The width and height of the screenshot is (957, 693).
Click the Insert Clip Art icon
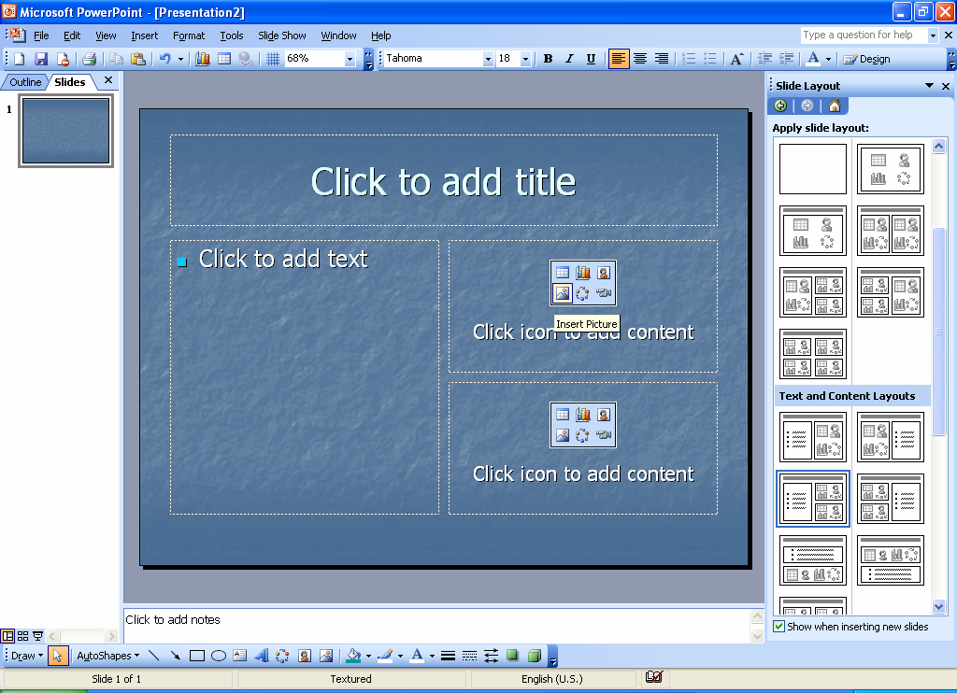click(x=605, y=272)
